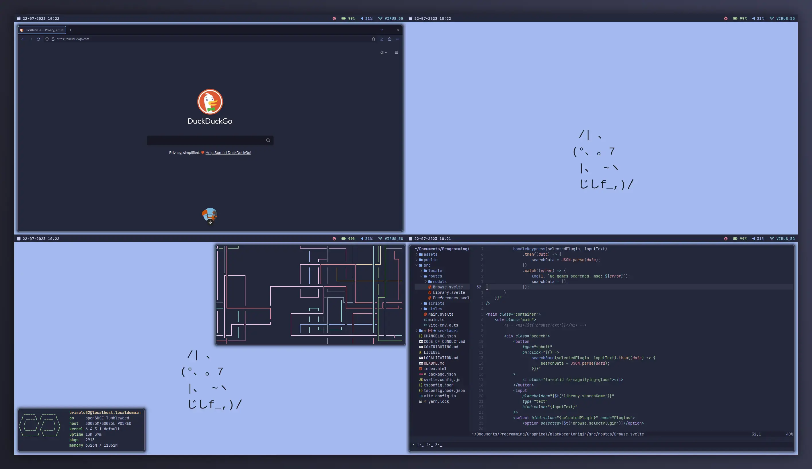
Task: Select the DuckDuckGo — Privacy tab
Action: click(42, 30)
